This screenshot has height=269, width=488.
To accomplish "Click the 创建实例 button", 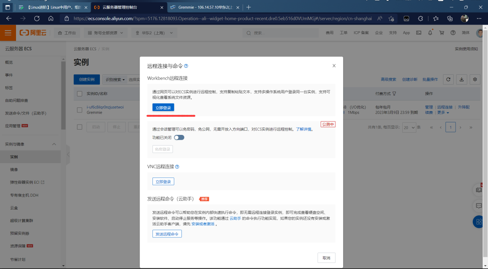I will (x=87, y=80).
